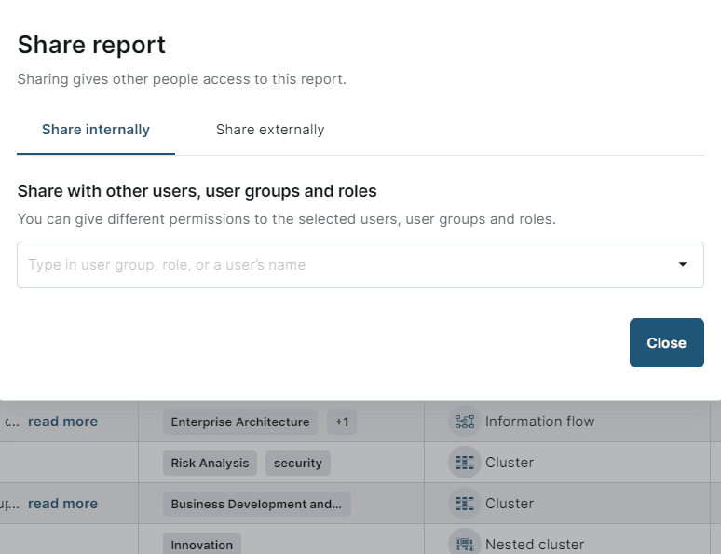Click the Cluster label in Risk Analysis row
721x554 pixels.
point(510,463)
